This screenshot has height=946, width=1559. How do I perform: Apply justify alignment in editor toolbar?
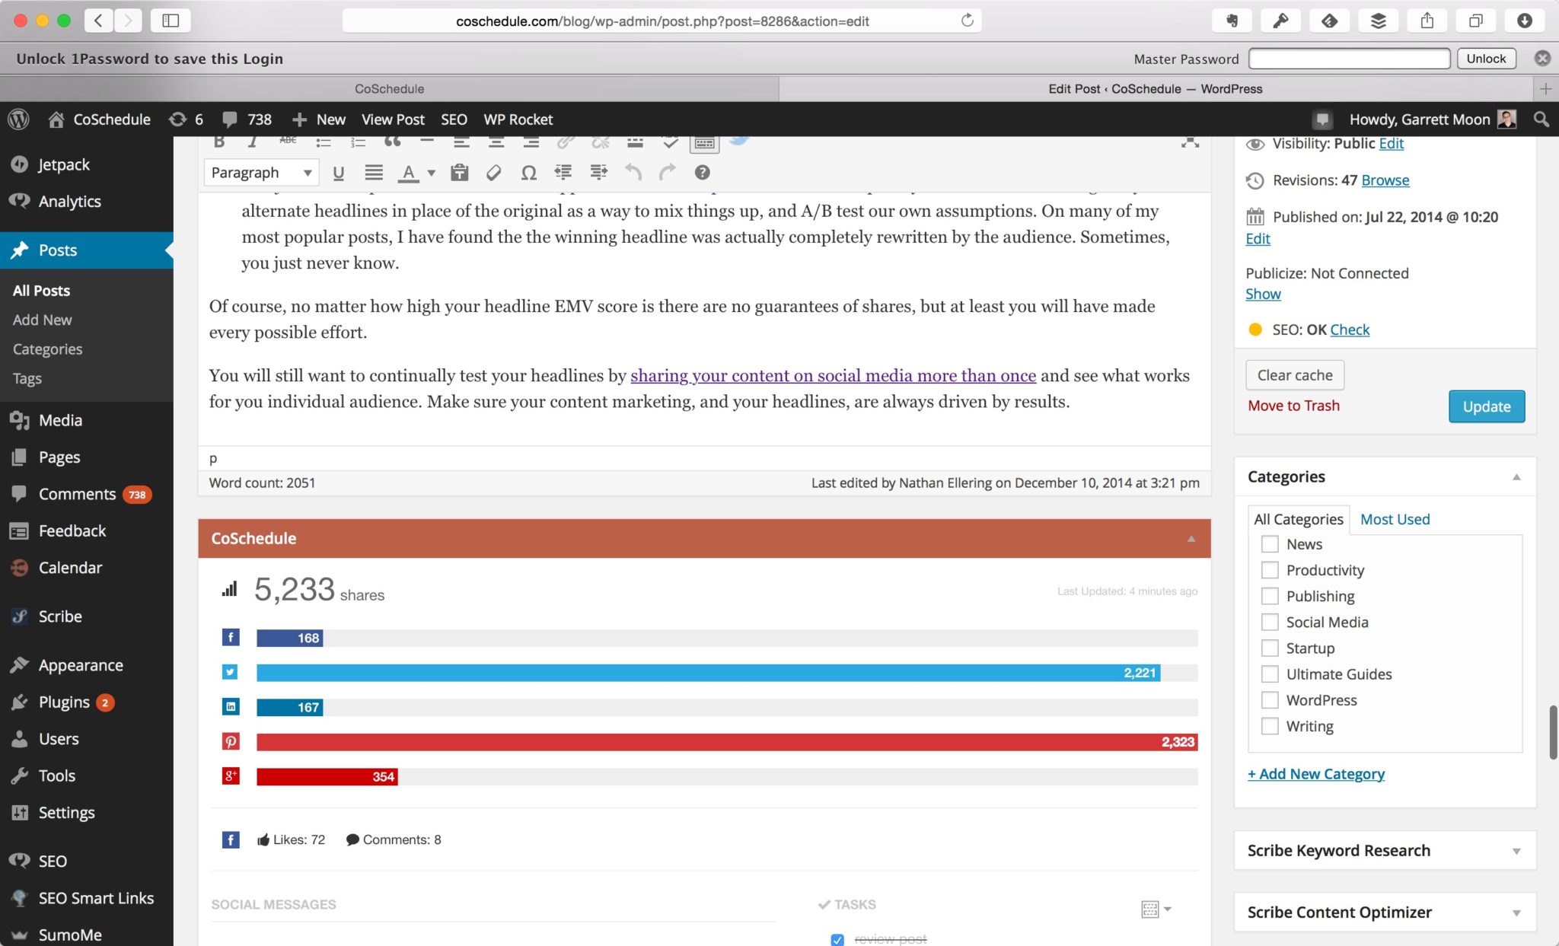pyautogui.click(x=373, y=173)
